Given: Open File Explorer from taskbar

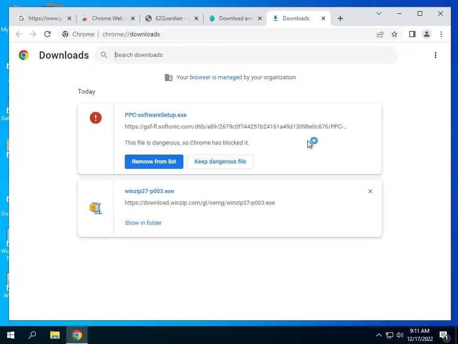Looking at the screenshot, I should (55, 335).
